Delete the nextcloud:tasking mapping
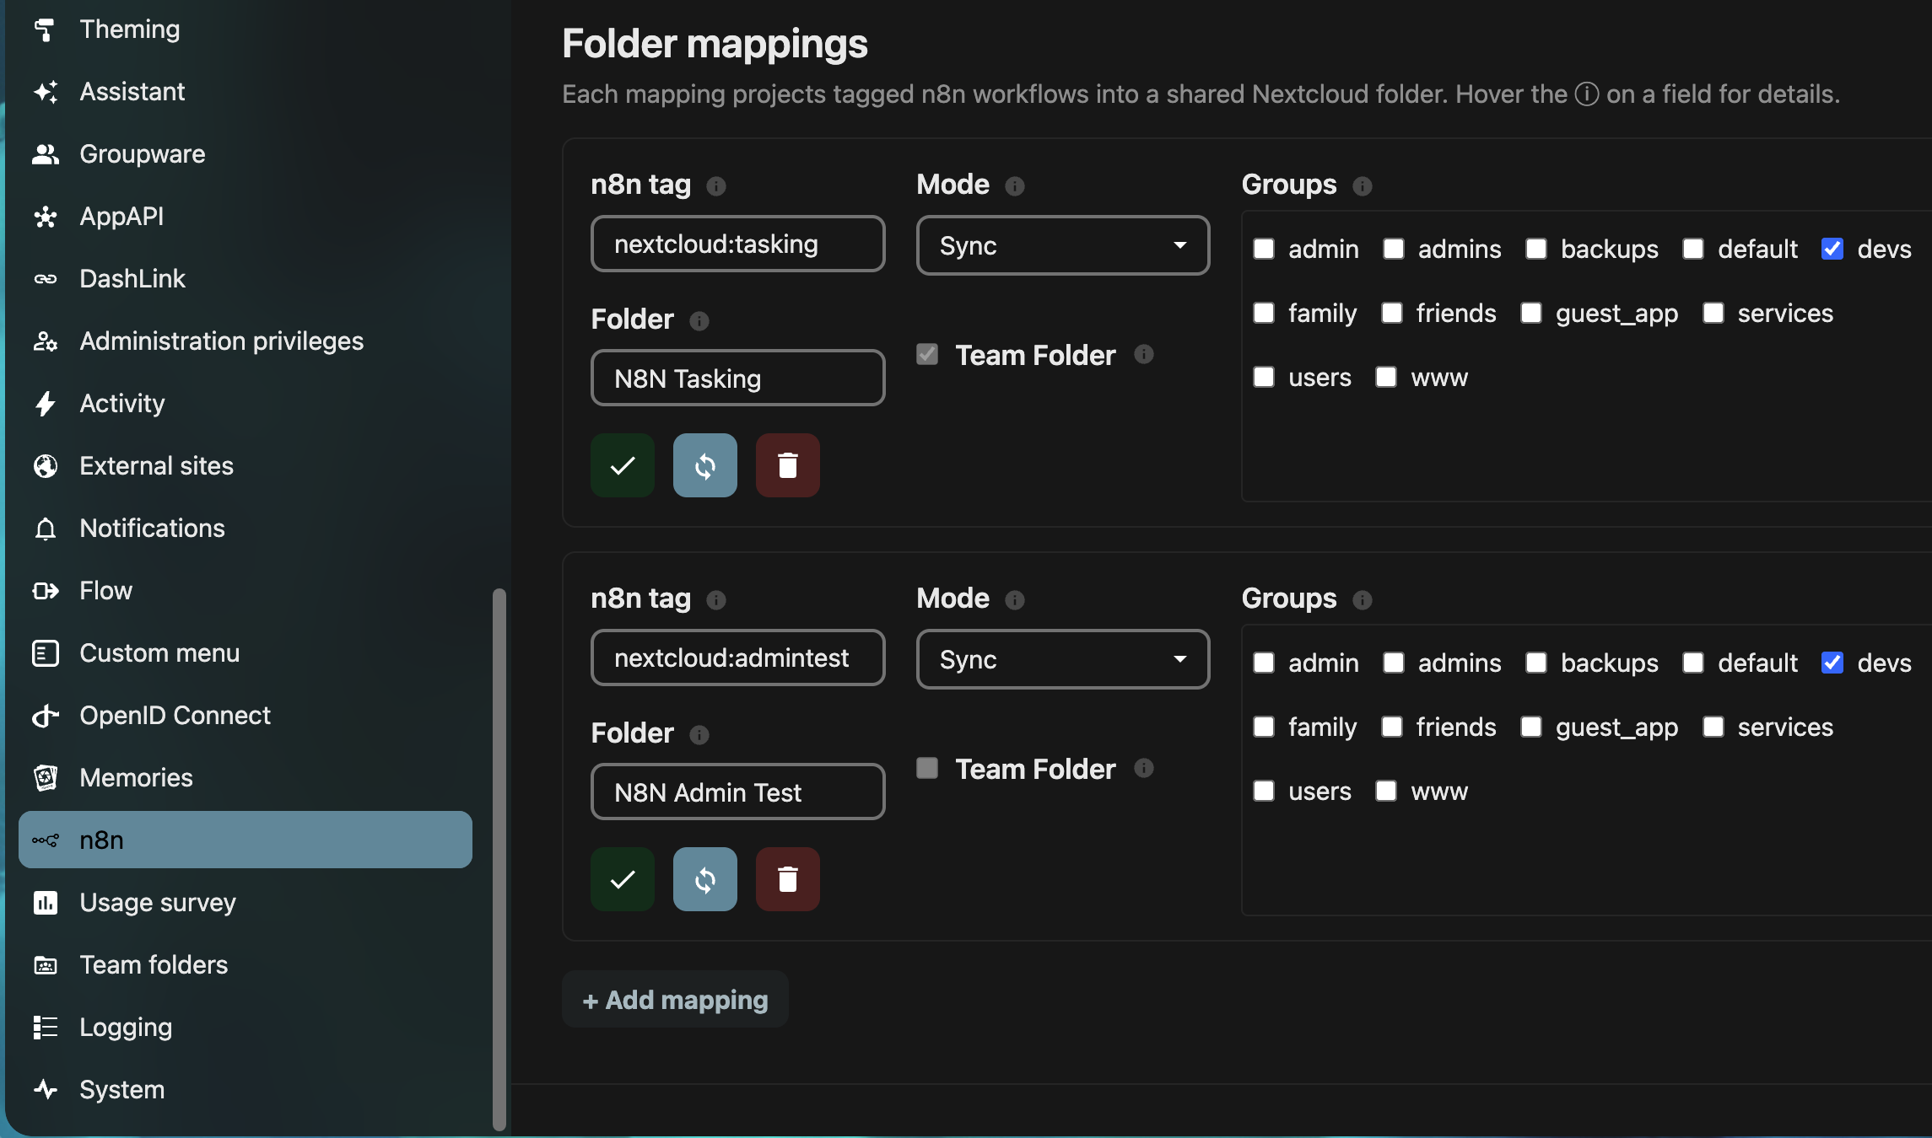Screen dimensions: 1932x1138 click(x=788, y=465)
